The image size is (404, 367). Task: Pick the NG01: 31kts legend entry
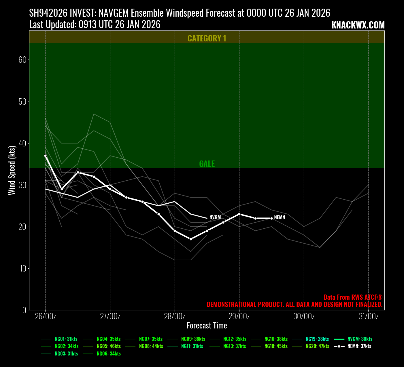[66, 339]
